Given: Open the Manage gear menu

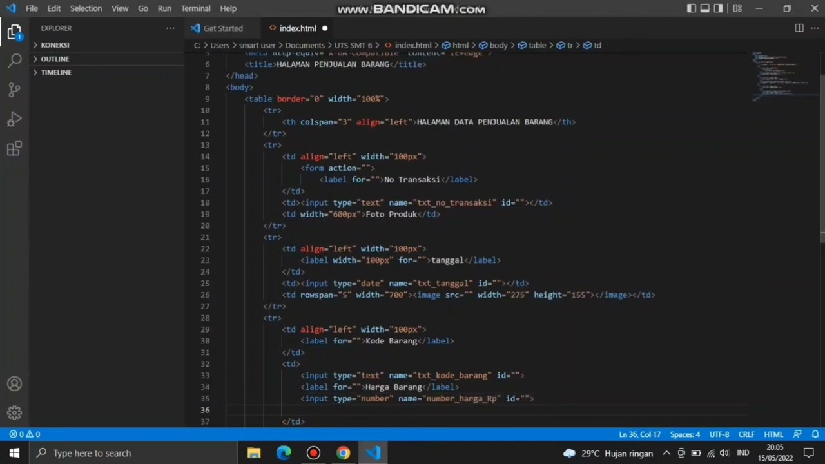Looking at the screenshot, I should point(14,413).
